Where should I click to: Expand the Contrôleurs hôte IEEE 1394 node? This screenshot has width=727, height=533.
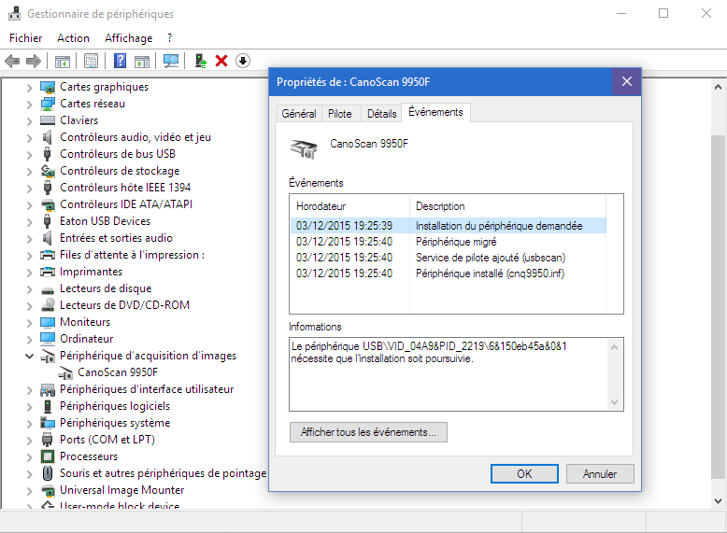pos(29,189)
